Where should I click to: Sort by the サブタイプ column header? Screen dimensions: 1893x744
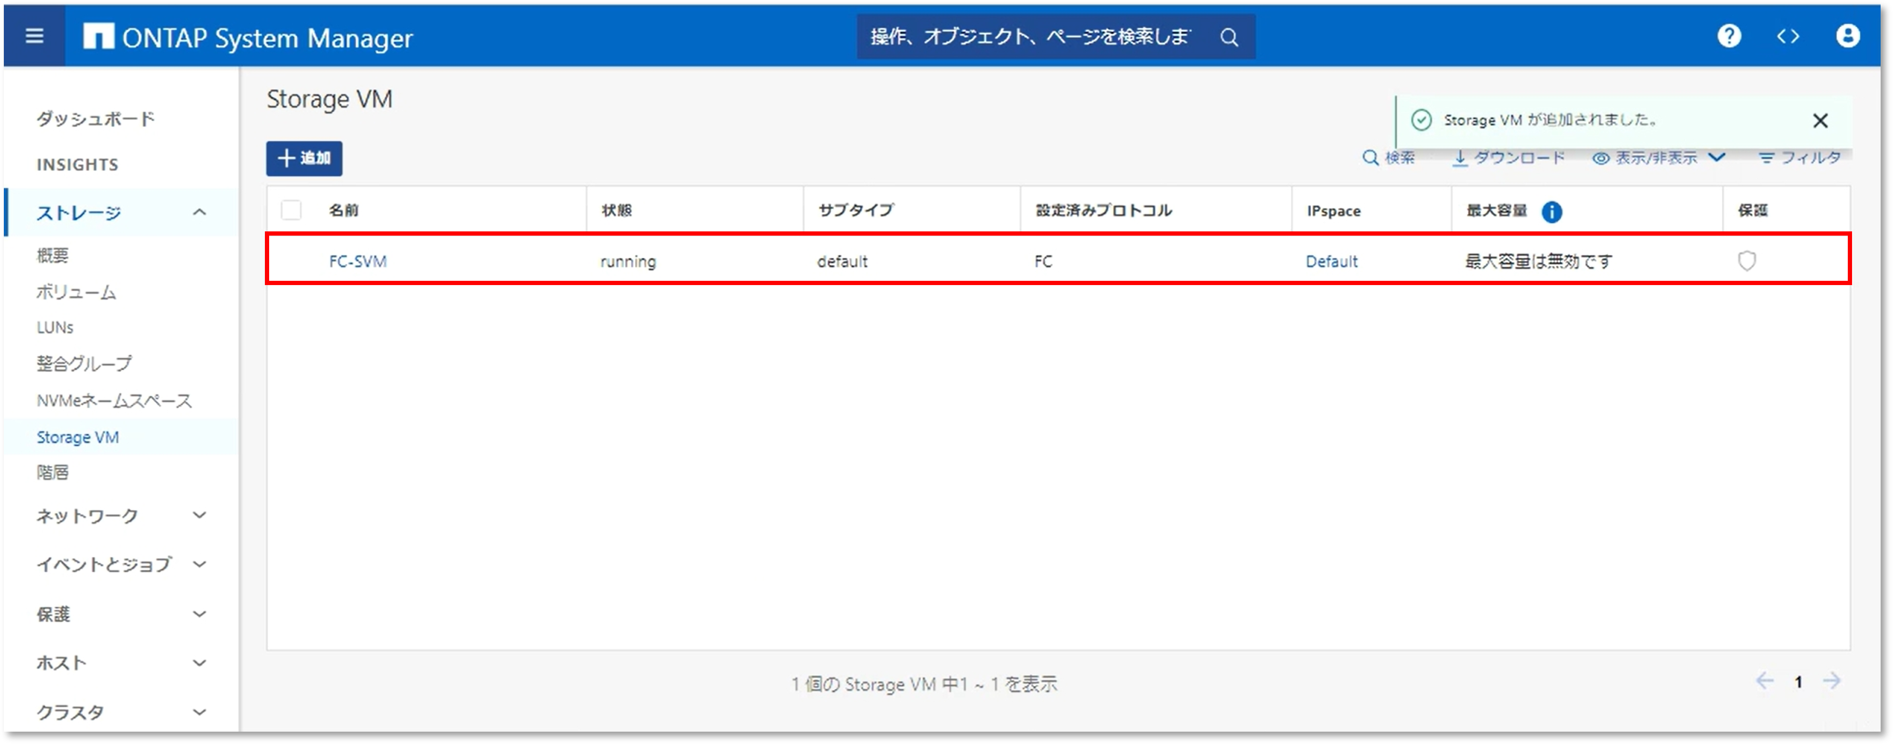coord(856,210)
